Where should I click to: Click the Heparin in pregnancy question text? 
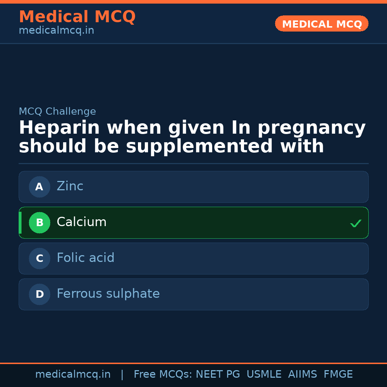point(192,137)
